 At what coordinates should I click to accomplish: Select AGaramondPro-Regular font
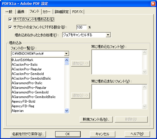tap(38, 88)
